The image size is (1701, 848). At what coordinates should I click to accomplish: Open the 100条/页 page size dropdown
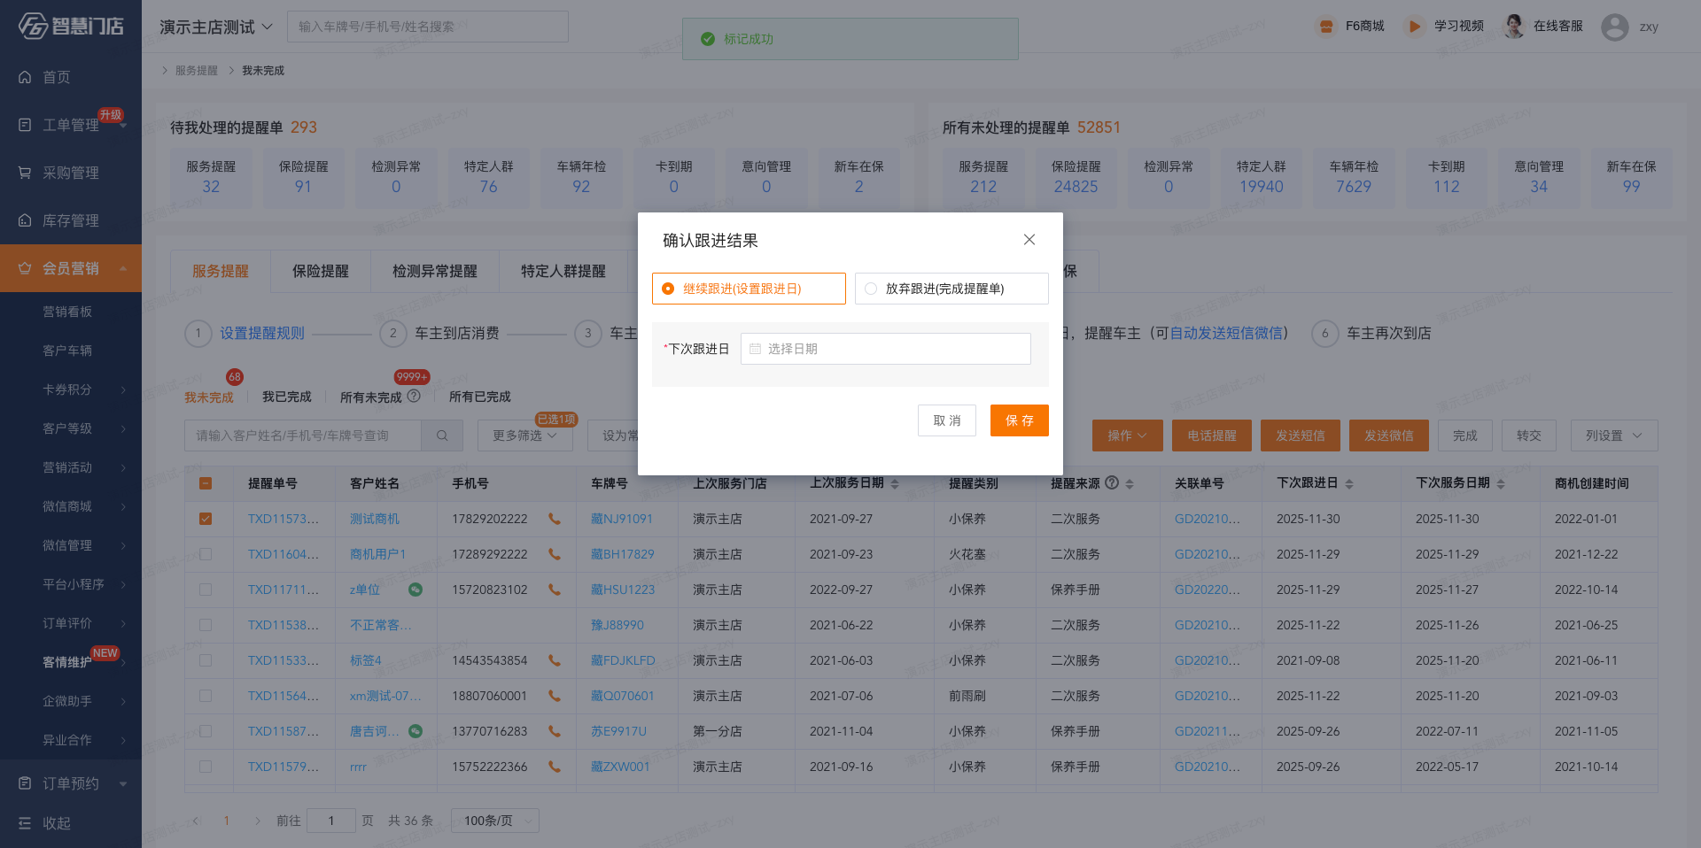494,821
